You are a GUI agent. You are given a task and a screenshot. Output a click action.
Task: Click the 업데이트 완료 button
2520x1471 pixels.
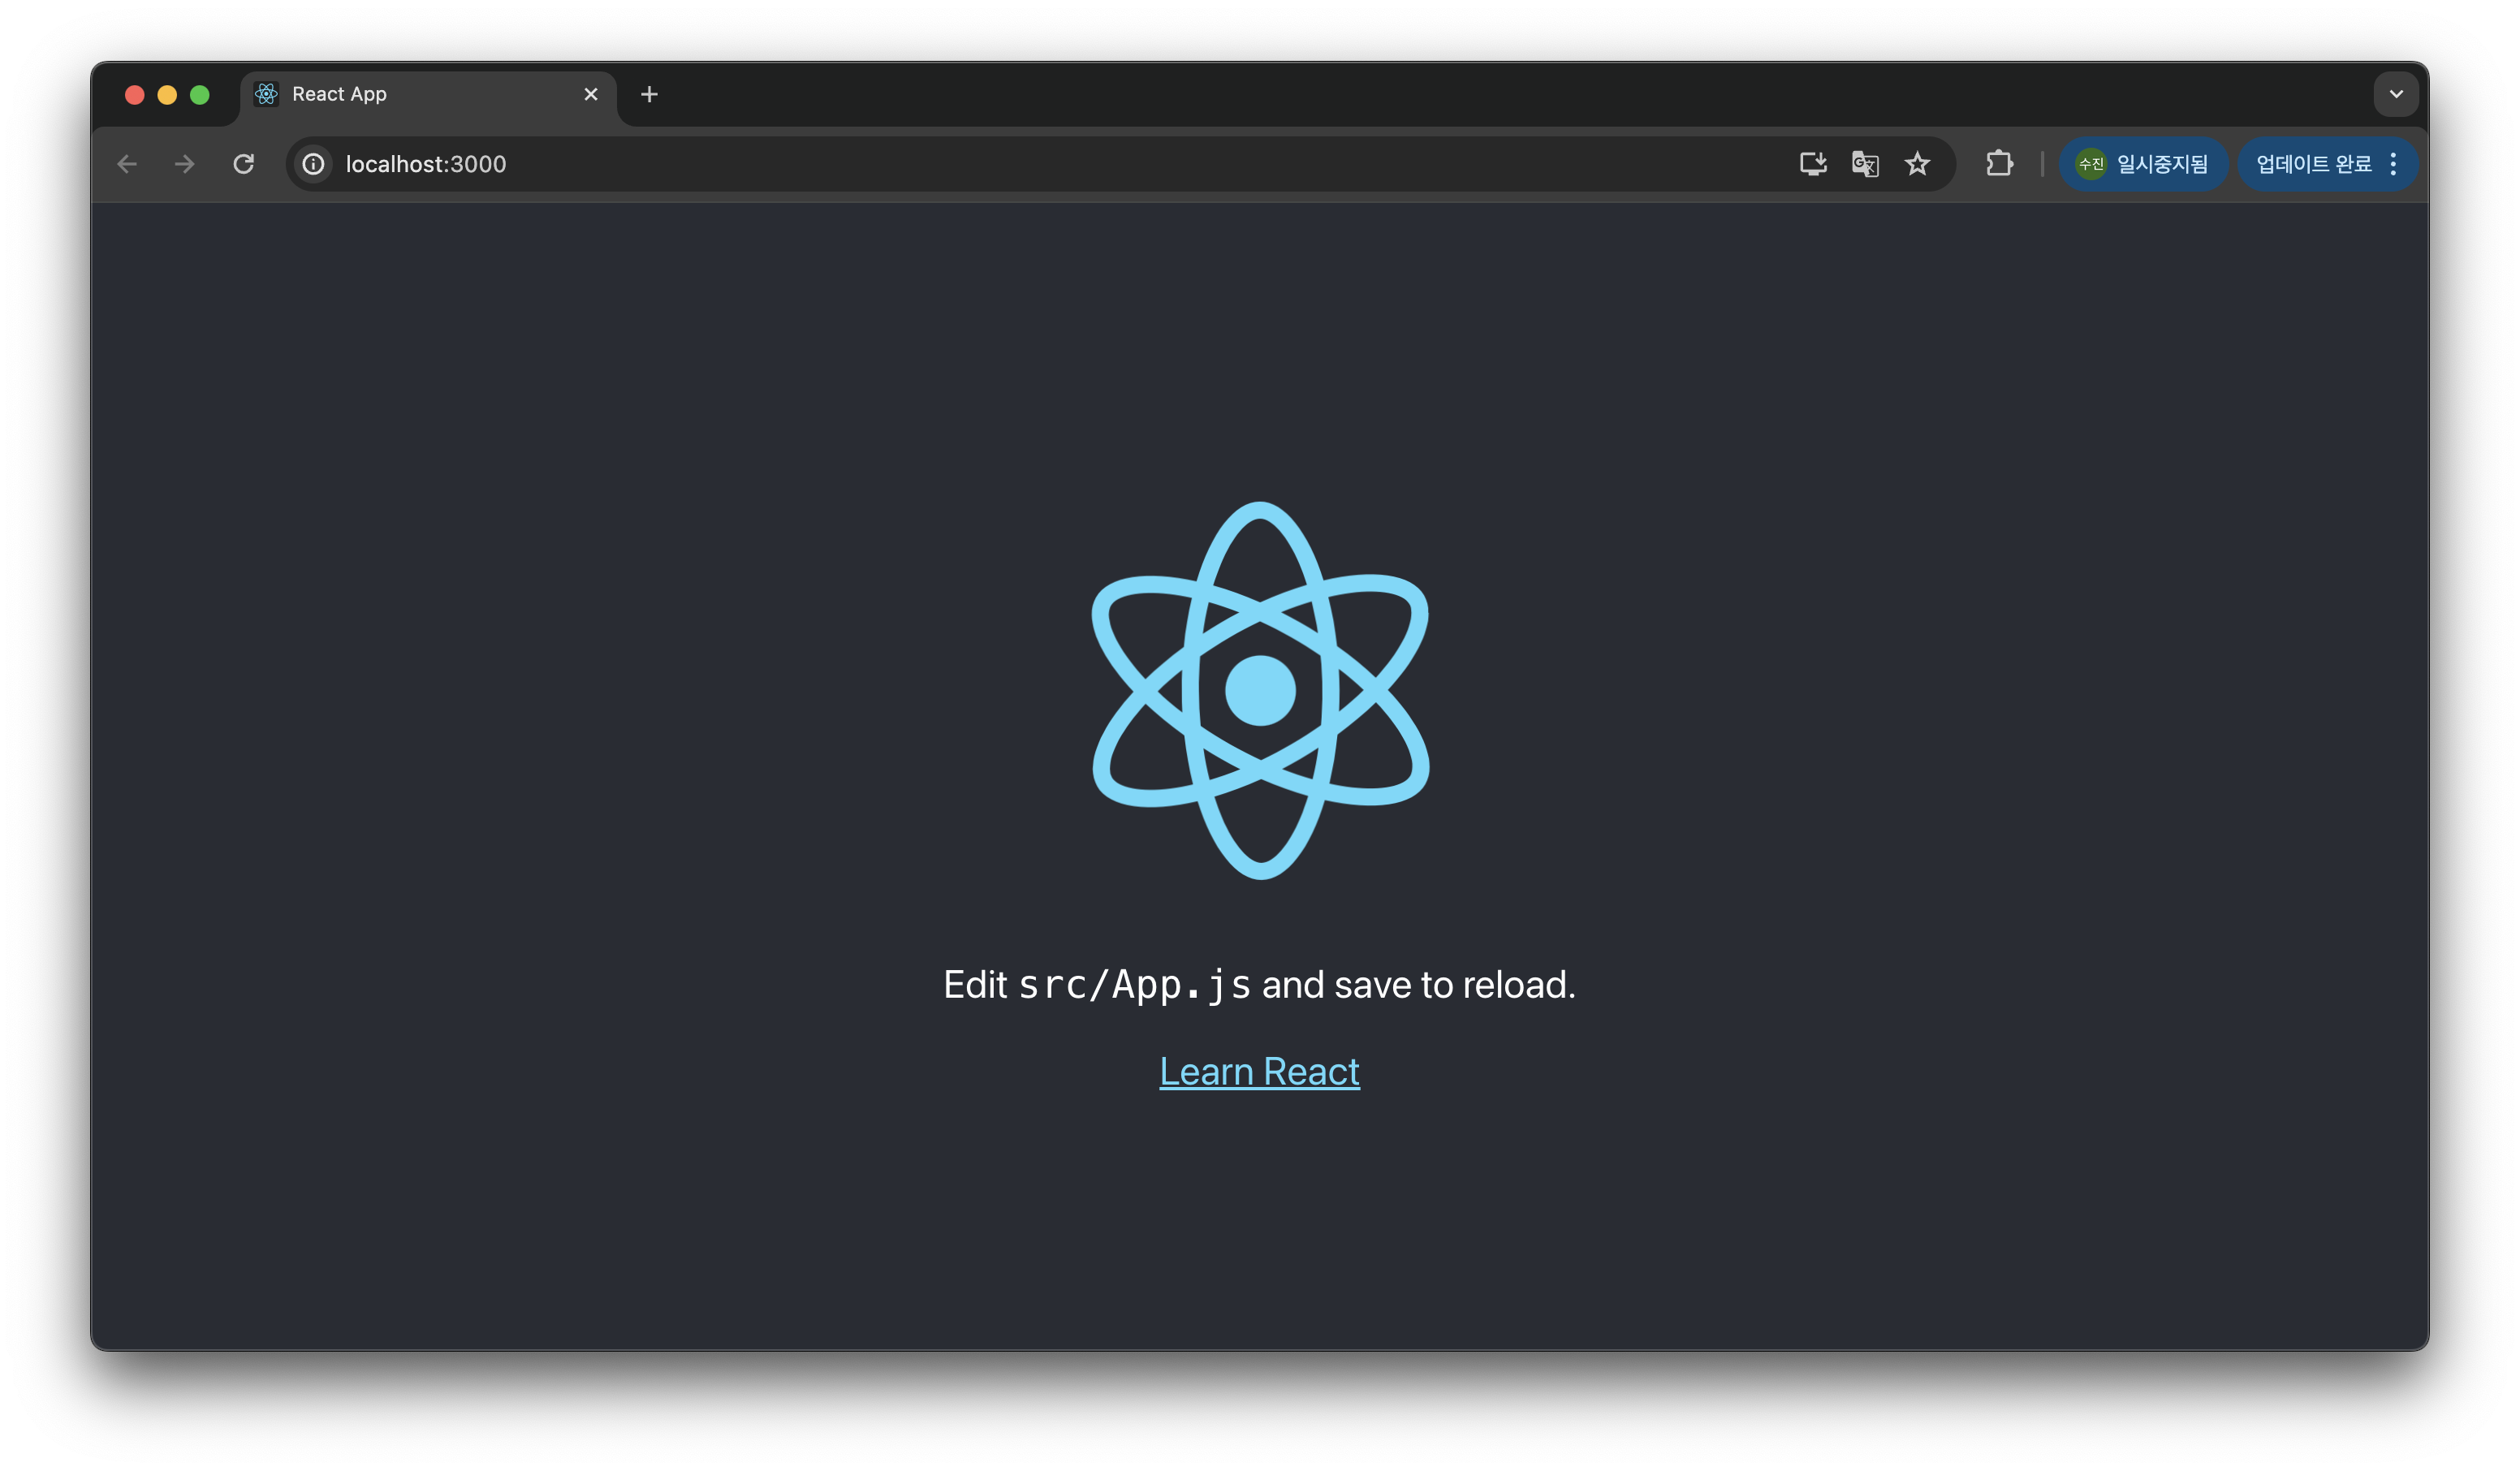(x=2313, y=164)
